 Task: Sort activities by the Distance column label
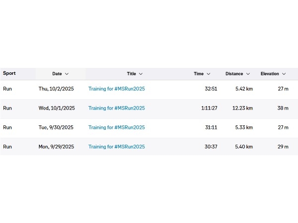coord(234,74)
